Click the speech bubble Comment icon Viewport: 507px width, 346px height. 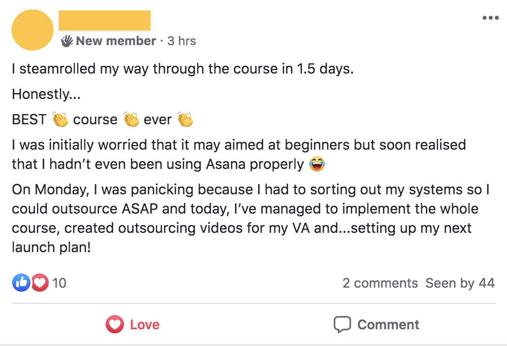point(342,325)
